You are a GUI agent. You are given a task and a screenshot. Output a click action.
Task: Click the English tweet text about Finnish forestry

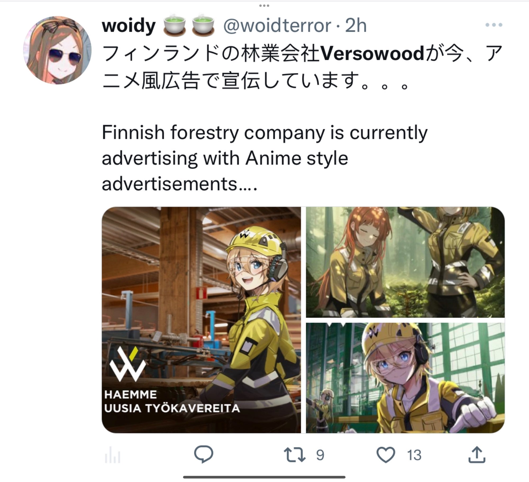264,158
